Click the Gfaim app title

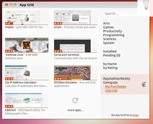coord(58,27)
